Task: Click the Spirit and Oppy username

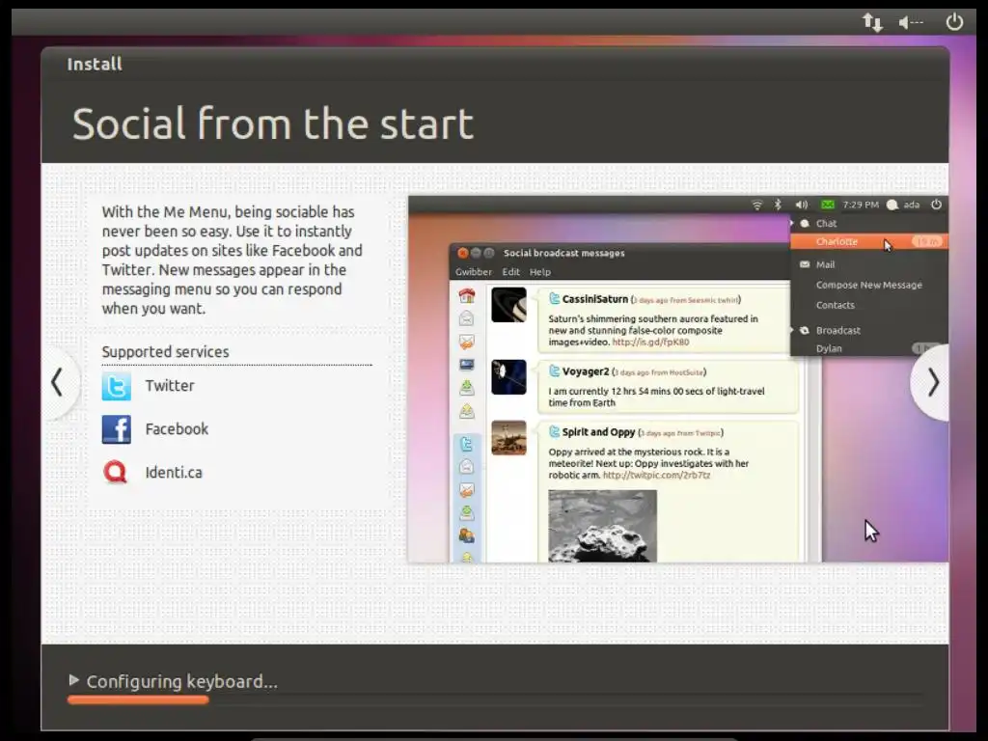Action: pos(598,432)
